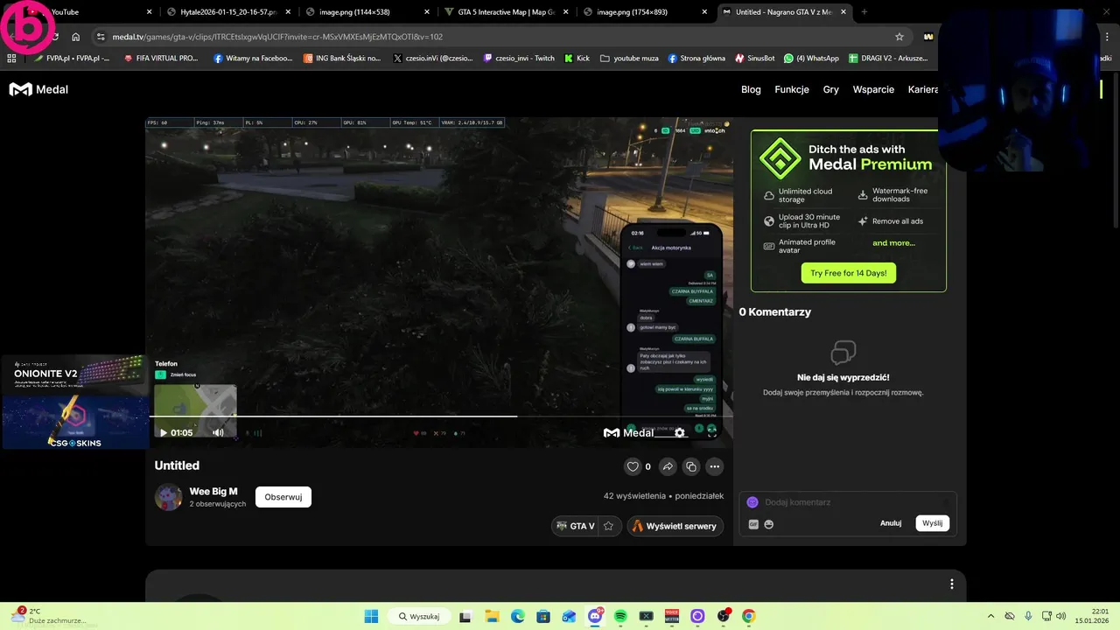Open the Wee Big M channel name
The height and width of the screenshot is (630, 1120).
pos(213,491)
